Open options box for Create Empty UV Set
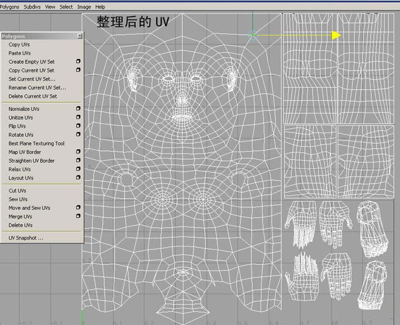Image resolution: width=400 pixels, height=325 pixels. pos(78,61)
